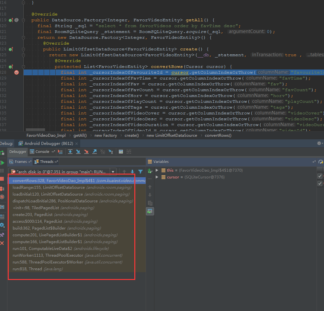324x311 pixels.
Task: Select build:362 PagedList$Builder frame
Action: [x=77, y=228]
